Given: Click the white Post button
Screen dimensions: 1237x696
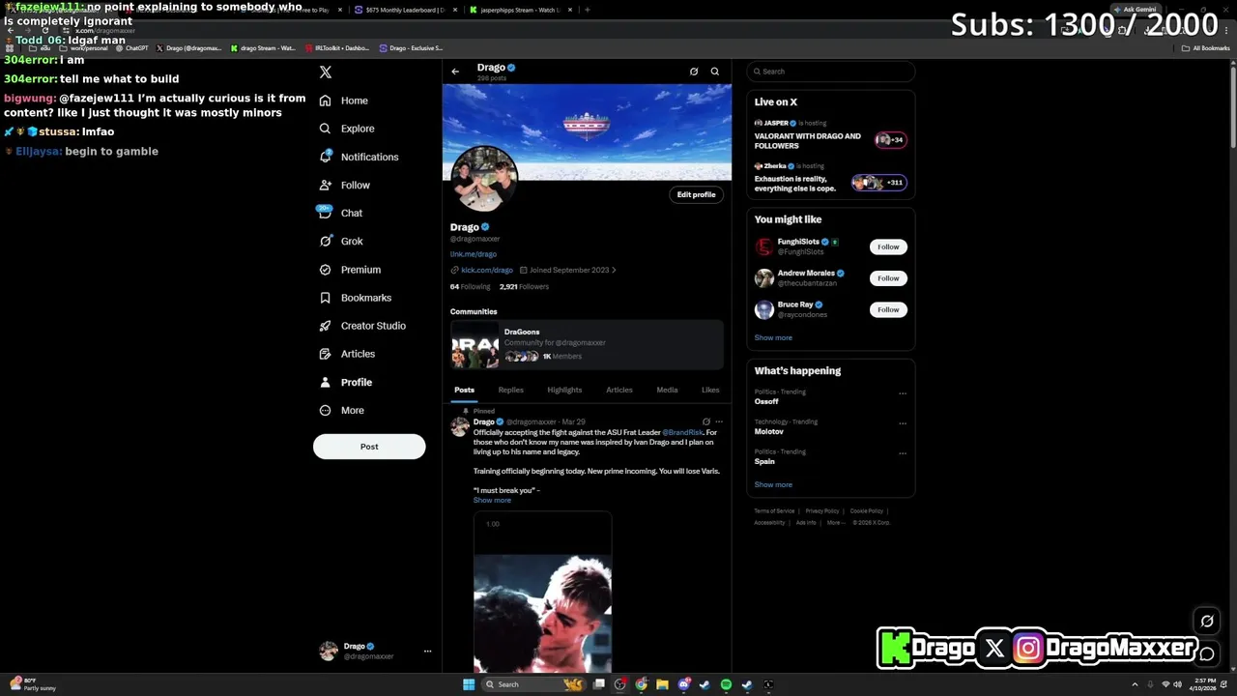Looking at the screenshot, I should tap(369, 447).
